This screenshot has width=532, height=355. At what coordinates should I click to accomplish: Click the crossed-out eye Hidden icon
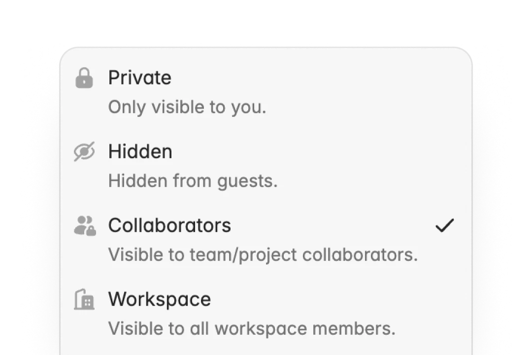(x=84, y=152)
